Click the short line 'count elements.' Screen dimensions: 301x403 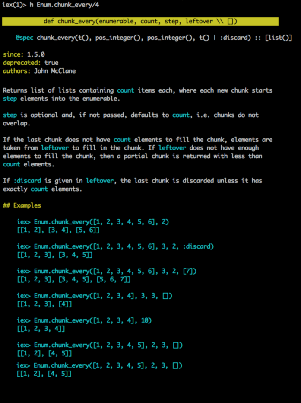point(29,164)
